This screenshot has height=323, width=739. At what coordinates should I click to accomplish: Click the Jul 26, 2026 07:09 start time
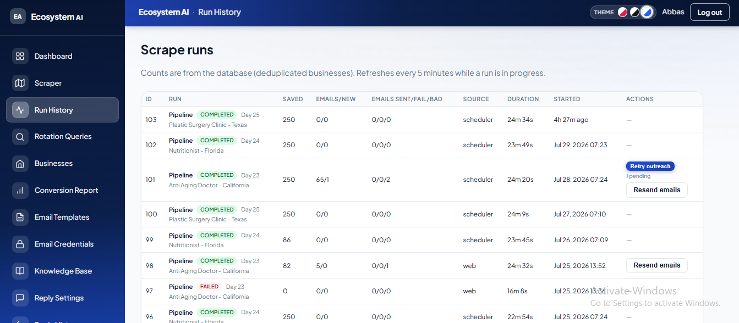581,240
